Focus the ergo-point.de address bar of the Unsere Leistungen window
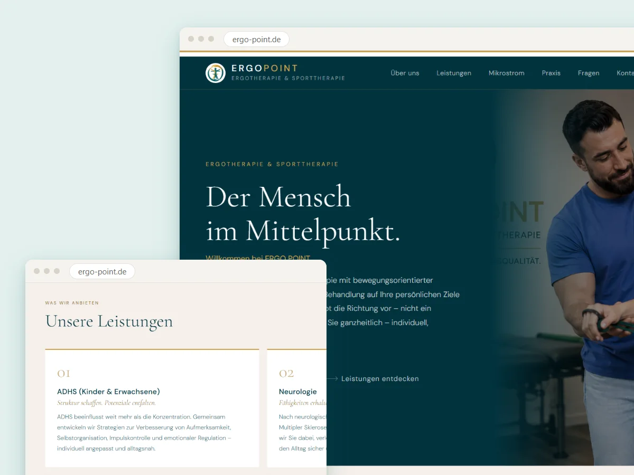The width and height of the screenshot is (634, 475). tap(102, 272)
